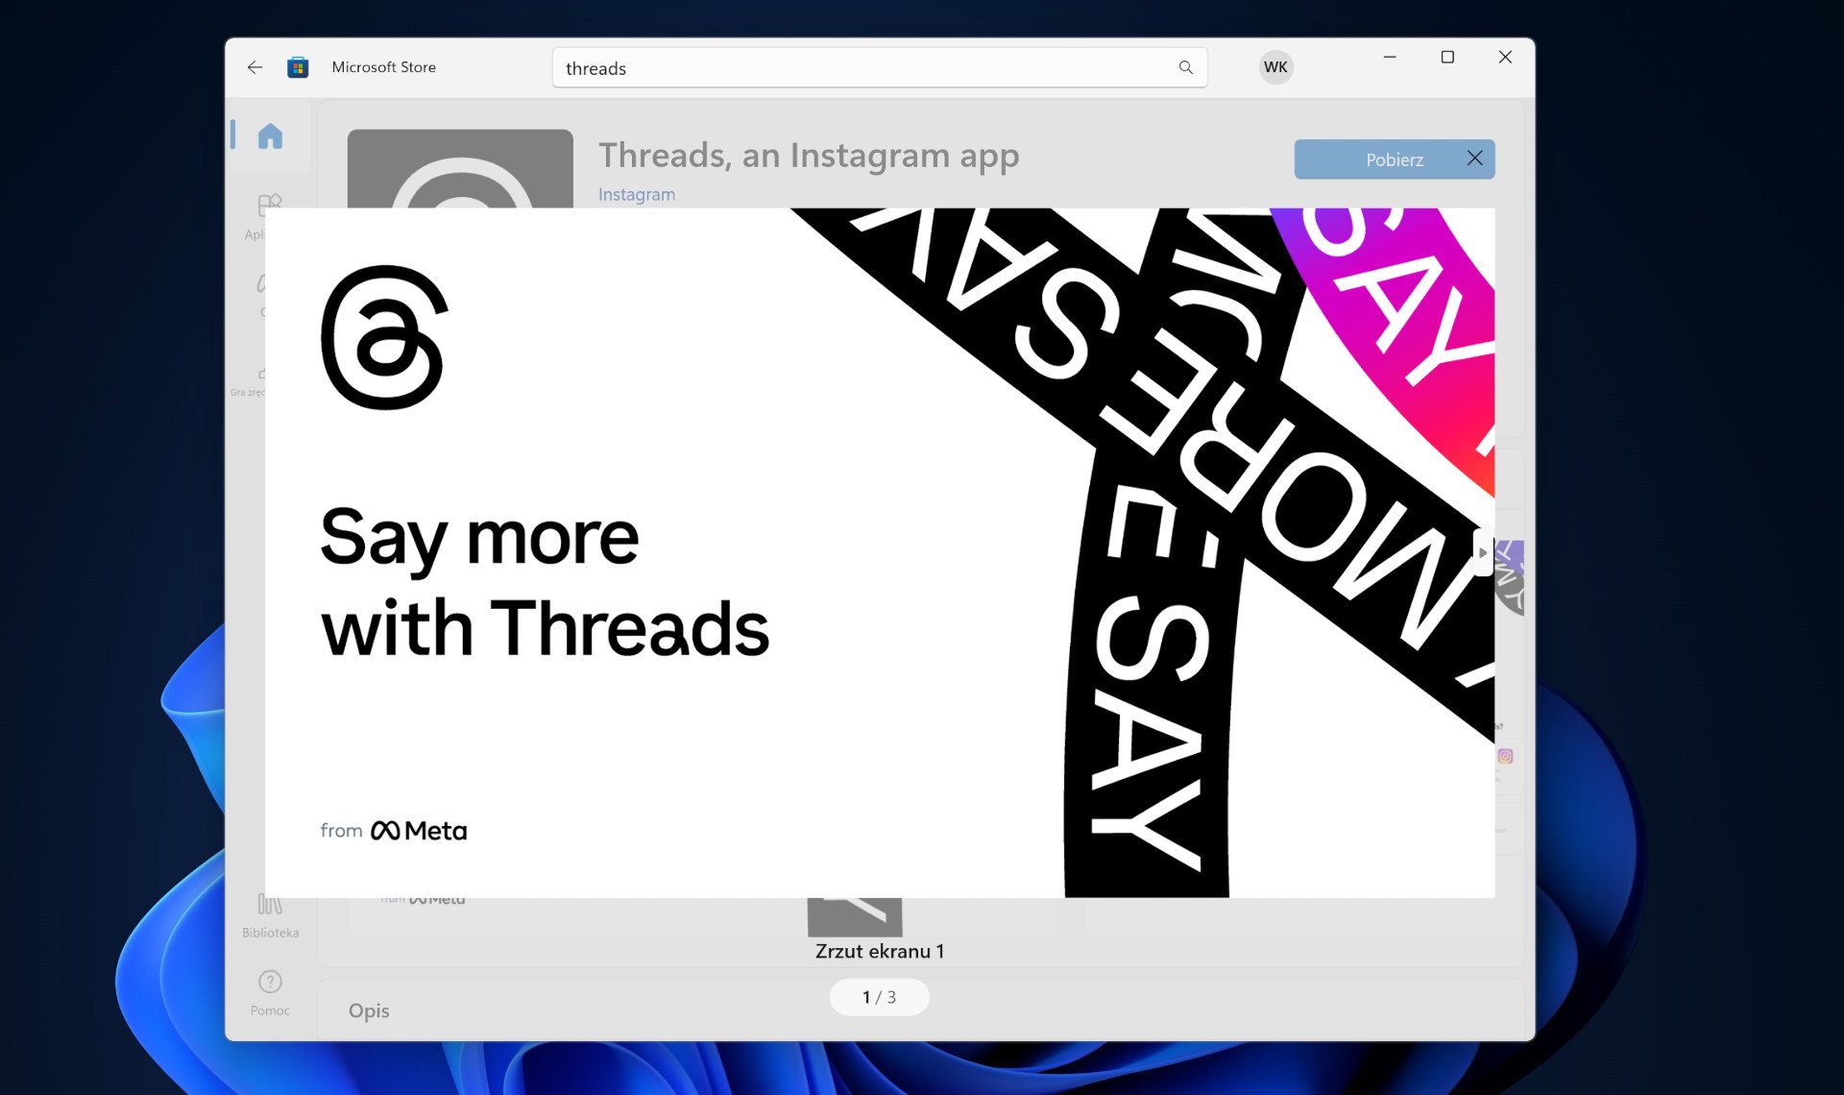Click the search magnifier icon
The image size is (1844, 1095).
(1186, 67)
